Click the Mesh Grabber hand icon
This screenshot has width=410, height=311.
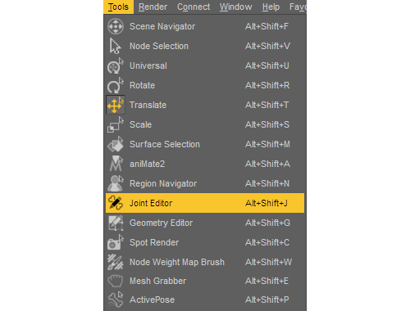pyautogui.click(x=115, y=281)
